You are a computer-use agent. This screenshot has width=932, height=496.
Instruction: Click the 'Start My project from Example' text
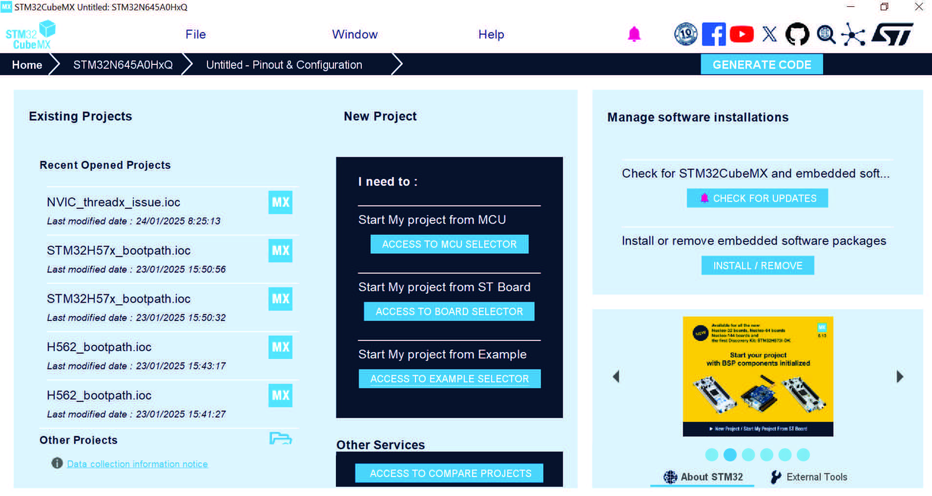click(442, 355)
